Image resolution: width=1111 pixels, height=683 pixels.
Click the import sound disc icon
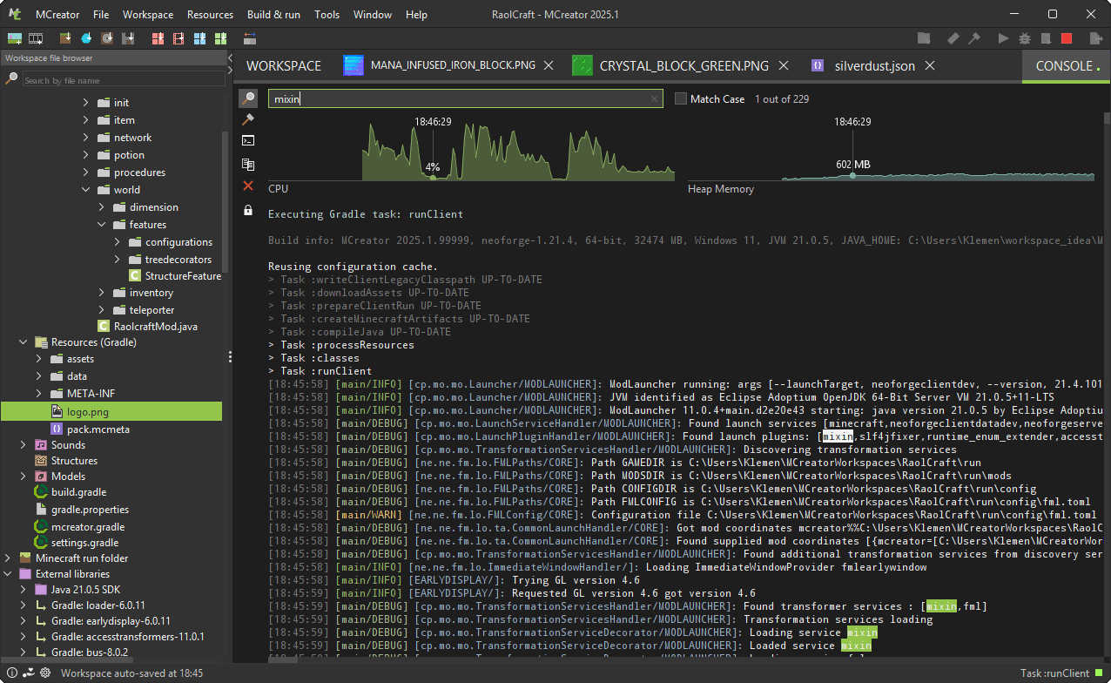[x=107, y=38]
